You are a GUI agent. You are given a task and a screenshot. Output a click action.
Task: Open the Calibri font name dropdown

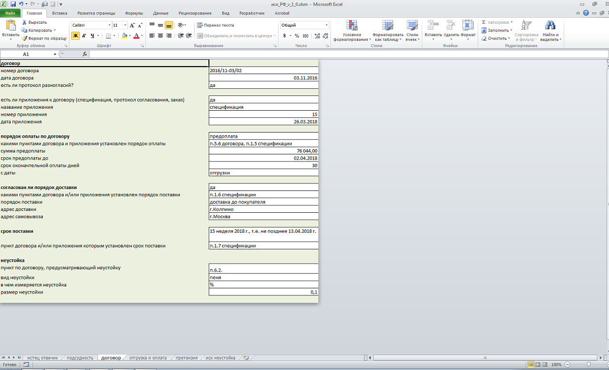(x=109, y=25)
